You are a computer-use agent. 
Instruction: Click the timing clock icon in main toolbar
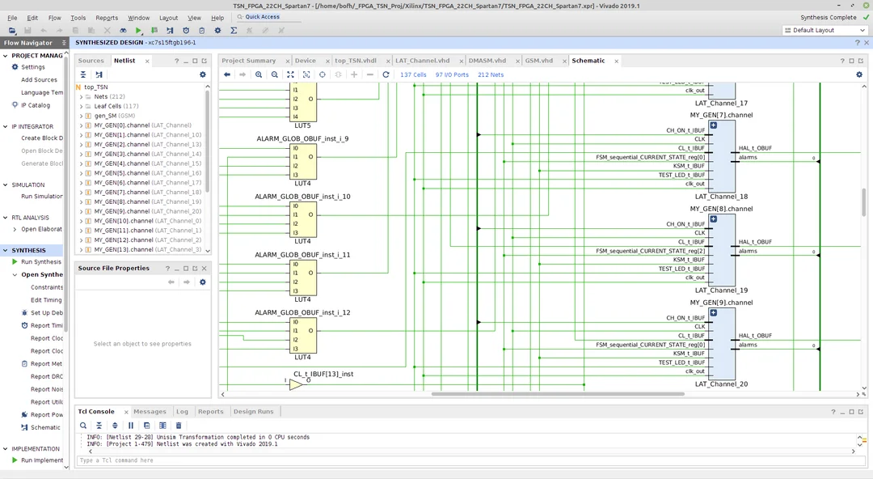[x=186, y=30]
